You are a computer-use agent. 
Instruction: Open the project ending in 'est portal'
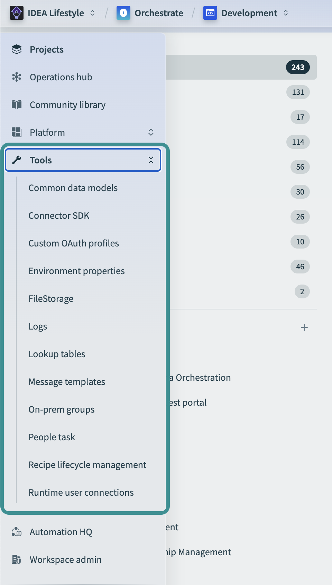(x=187, y=403)
